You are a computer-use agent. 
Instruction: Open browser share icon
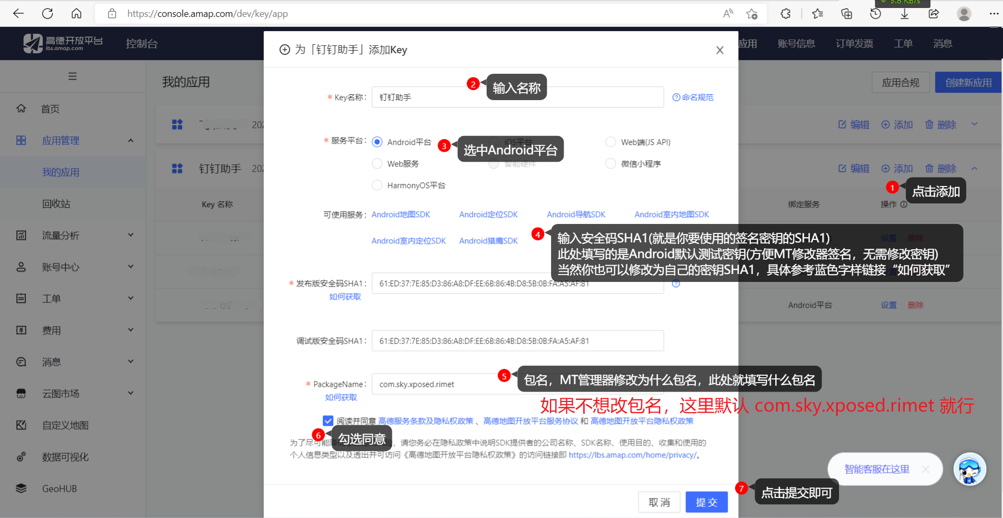coord(933,14)
